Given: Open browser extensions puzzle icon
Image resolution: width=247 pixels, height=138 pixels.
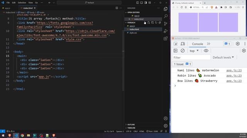Looking at the screenshot, I should tap(221, 7).
